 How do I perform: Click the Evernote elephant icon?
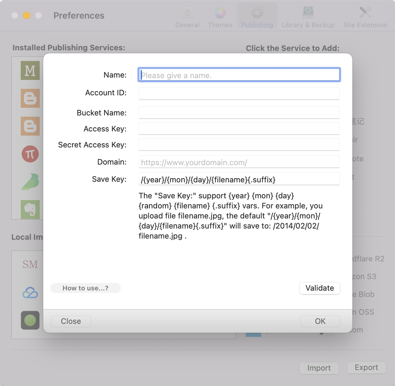(x=30, y=209)
